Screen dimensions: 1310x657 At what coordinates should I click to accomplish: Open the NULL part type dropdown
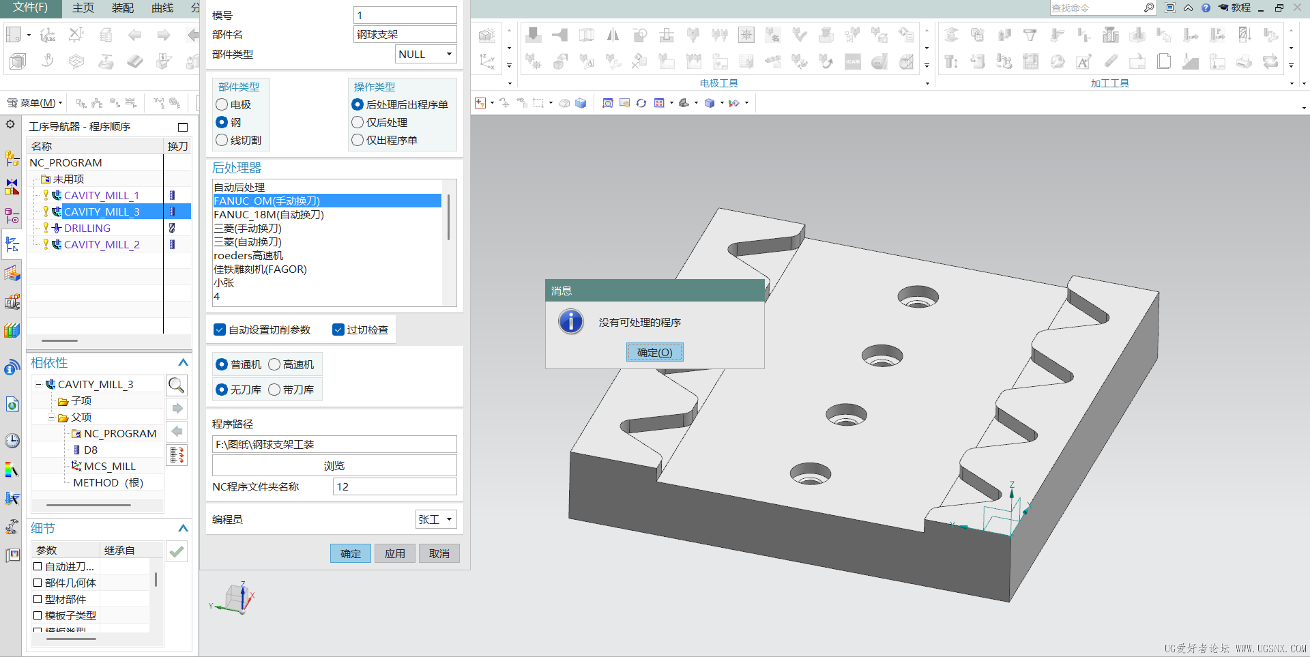pos(426,55)
